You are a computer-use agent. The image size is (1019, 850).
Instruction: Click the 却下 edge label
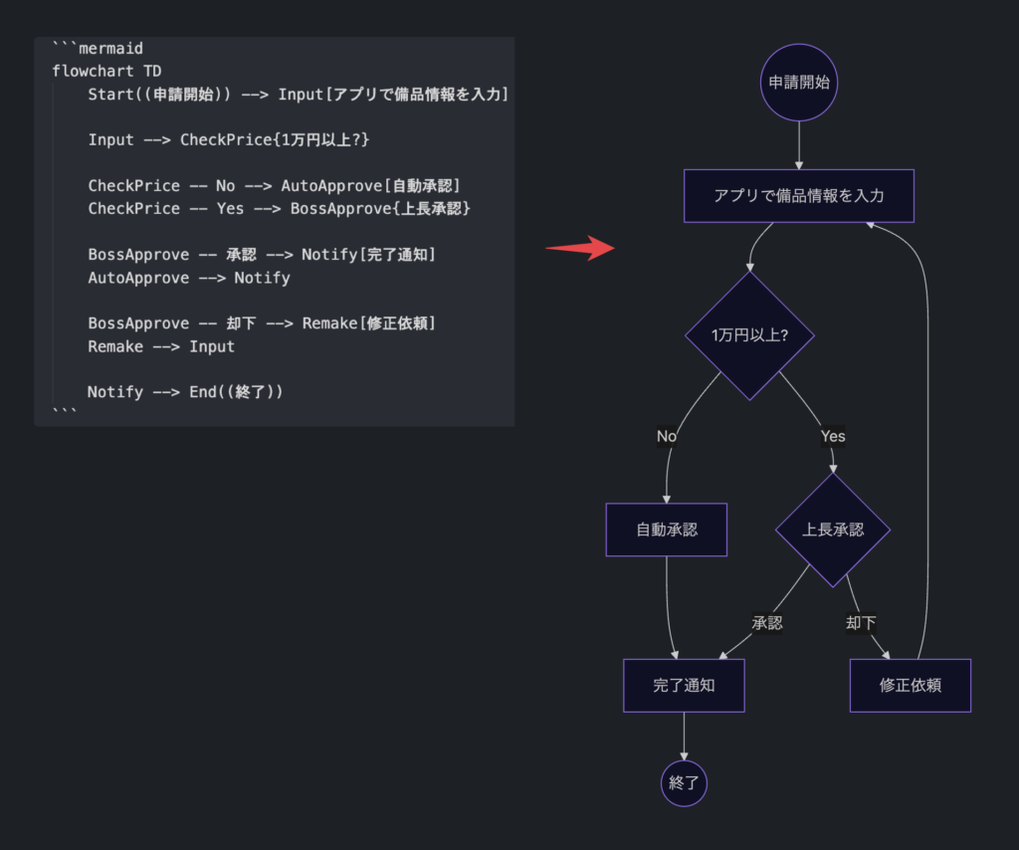(x=861, y=623)
